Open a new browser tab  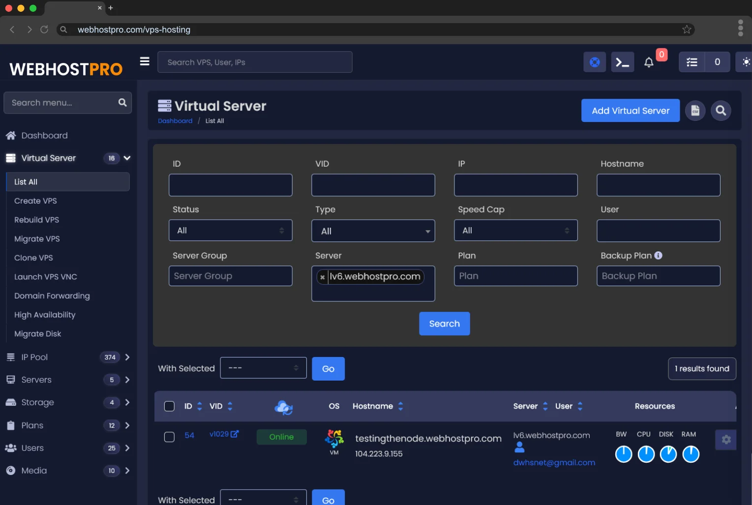pos(111,8)
